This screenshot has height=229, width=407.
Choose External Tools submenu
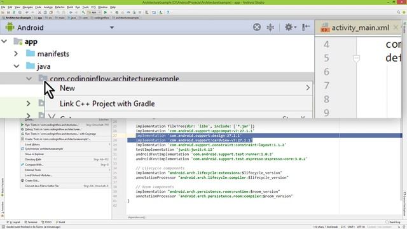point(66,170)
